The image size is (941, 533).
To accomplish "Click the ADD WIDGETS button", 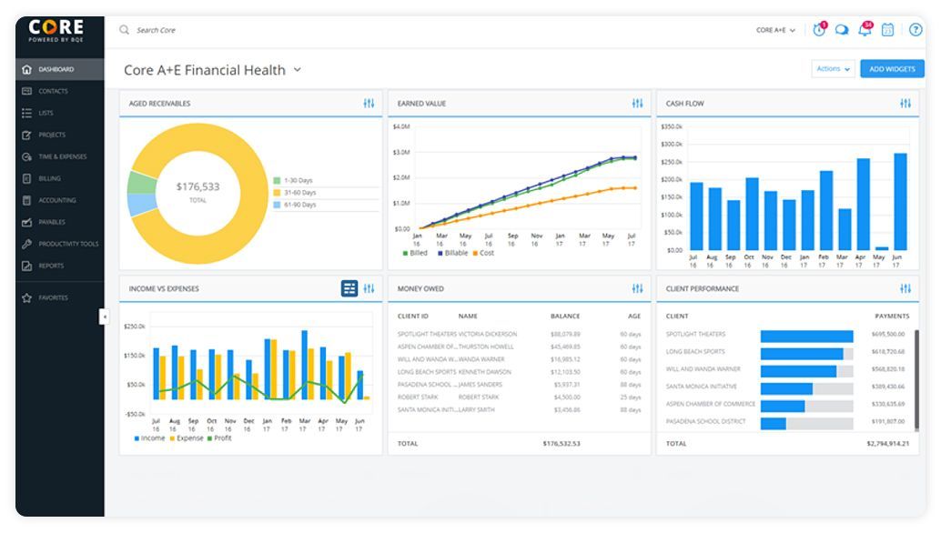I will (x=891, y=68).
